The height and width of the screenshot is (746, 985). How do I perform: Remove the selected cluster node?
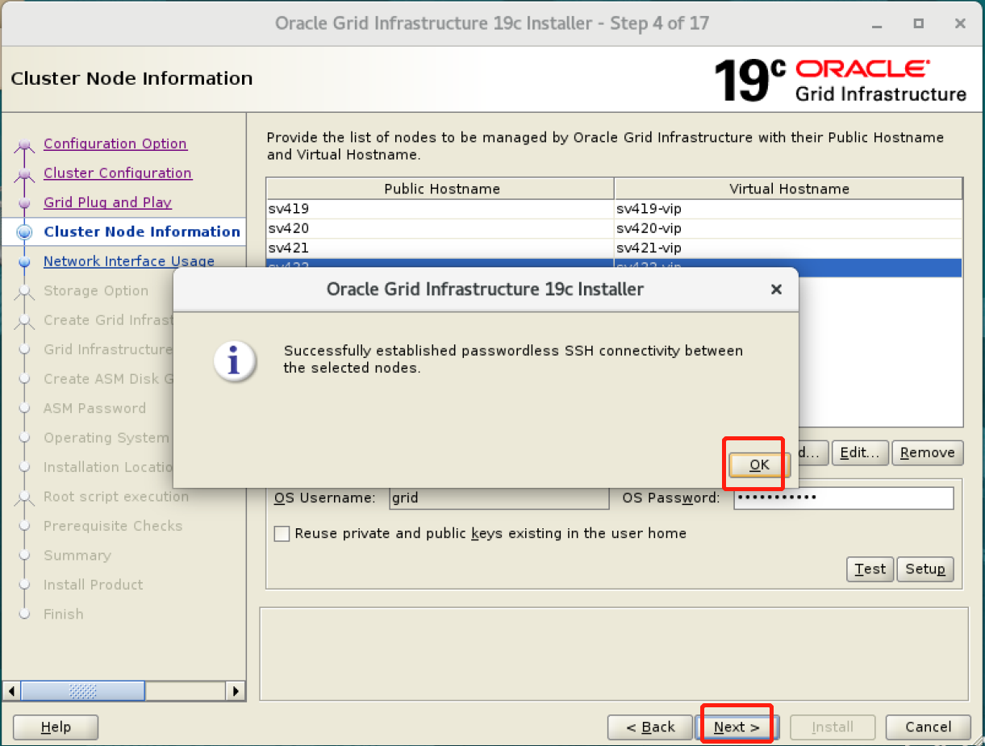click(927, 453)
